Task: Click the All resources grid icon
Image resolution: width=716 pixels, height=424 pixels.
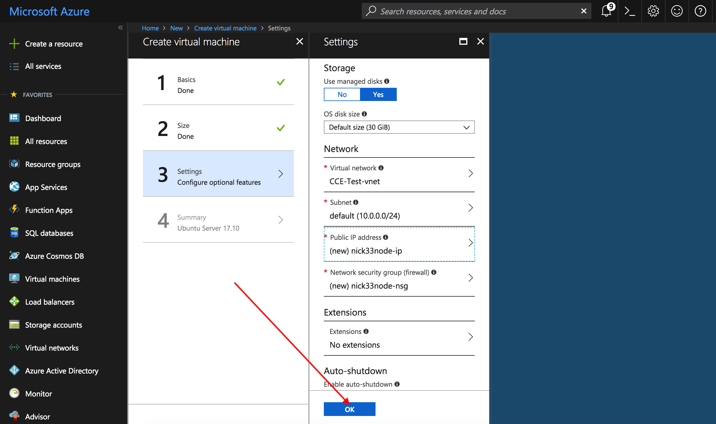Action: pos(14,141)
